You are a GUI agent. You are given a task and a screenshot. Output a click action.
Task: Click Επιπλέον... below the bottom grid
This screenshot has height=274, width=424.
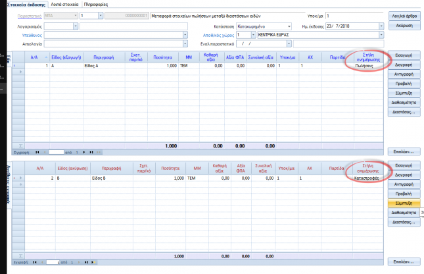click(404, 261)
